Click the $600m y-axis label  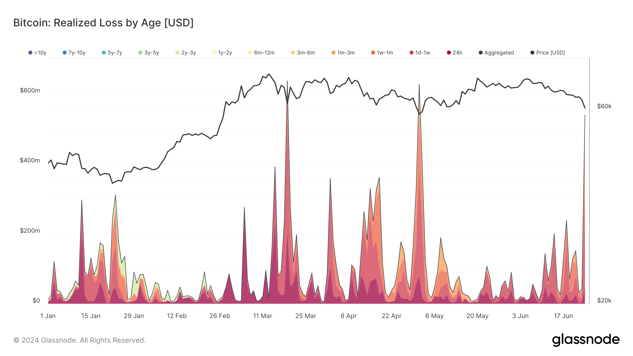click(30, 90)
